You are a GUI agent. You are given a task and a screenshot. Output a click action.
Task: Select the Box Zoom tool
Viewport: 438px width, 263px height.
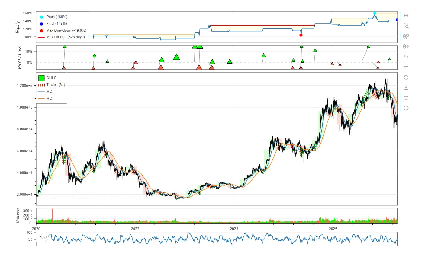pyautogui.click(x=406, y=26)
